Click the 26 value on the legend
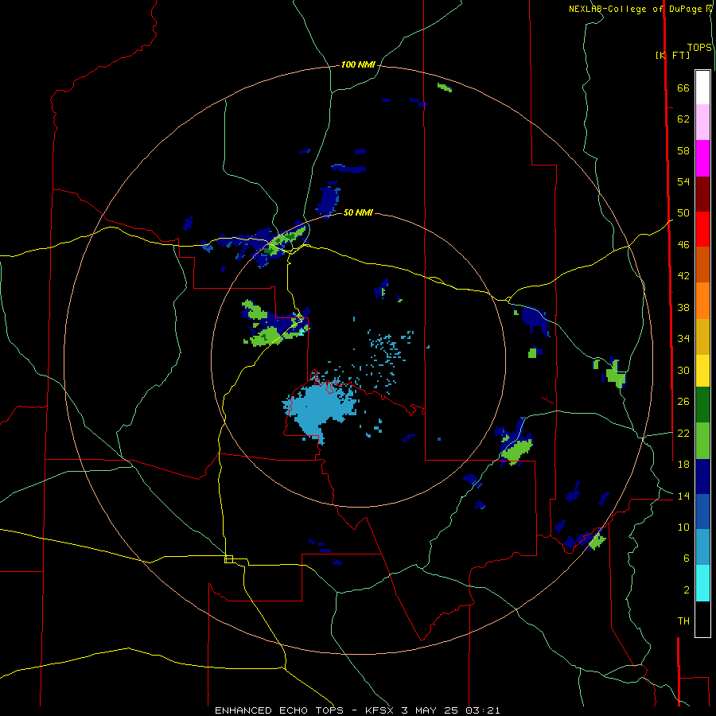Screen dimensions: 716x716 [x=683, y=402]
